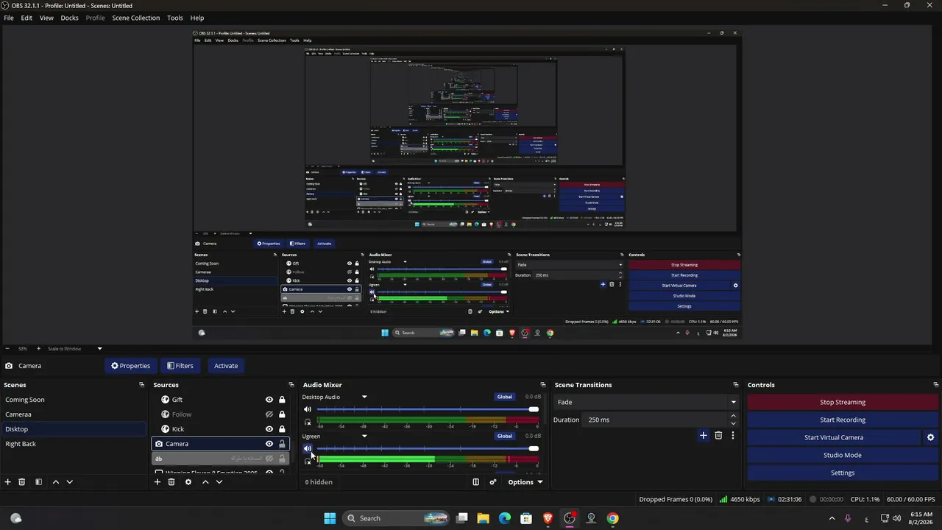Delete the selected source with the trash icon
Viewport: 942px width, 530px height.
point(171,482)
